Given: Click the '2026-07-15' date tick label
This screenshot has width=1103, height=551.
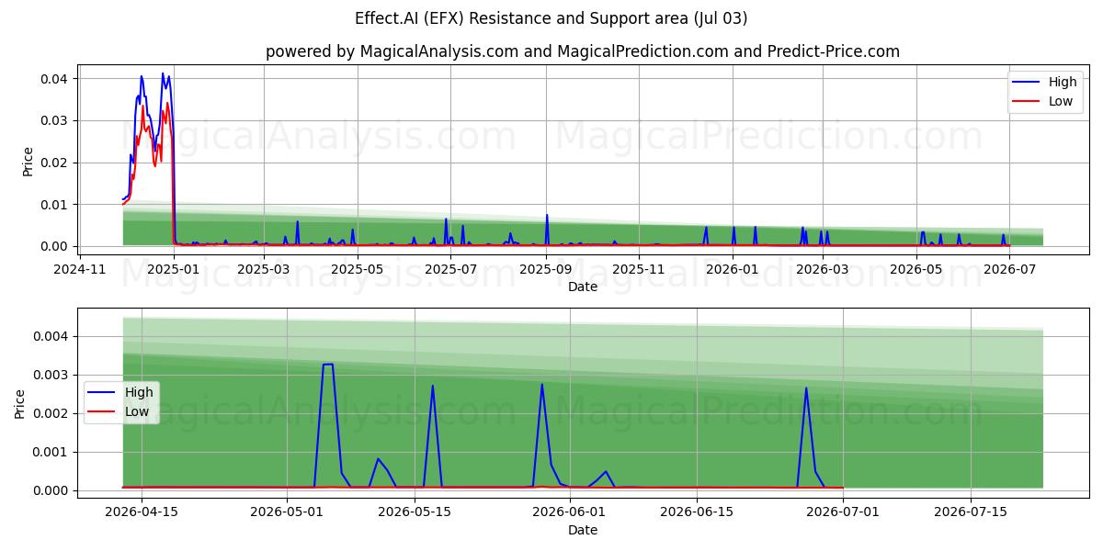Looking at the screenshot, I should point(971,512).
